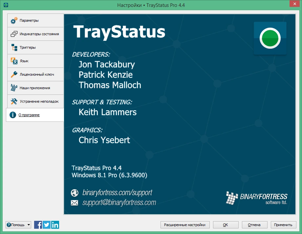302x234 pixels.
Task: Click the BINARYFORTRESS software ltd. text
Action: tap(264, 199)
